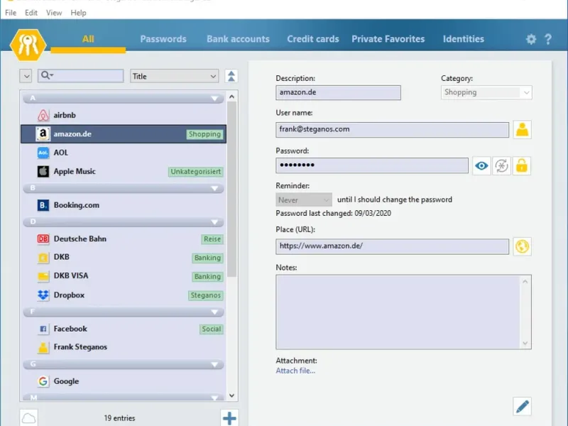Screen dimensions: 568x426
Task: Click the Place (URL) field
Action: 392,246
